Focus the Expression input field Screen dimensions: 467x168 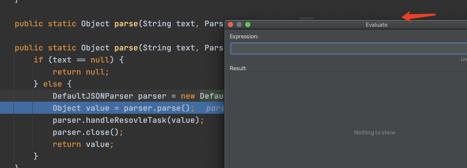(348, 49)
